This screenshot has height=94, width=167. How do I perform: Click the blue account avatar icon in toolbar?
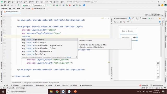84,5
